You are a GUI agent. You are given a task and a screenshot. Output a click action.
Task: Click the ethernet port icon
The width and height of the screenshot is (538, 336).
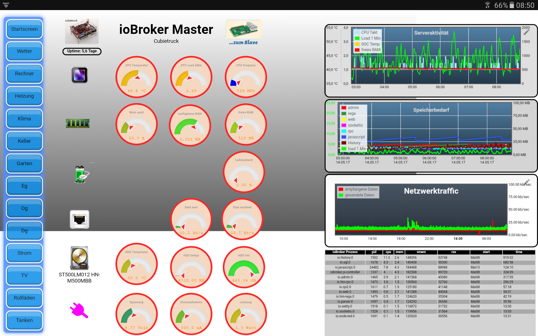(x=80, y=220)
